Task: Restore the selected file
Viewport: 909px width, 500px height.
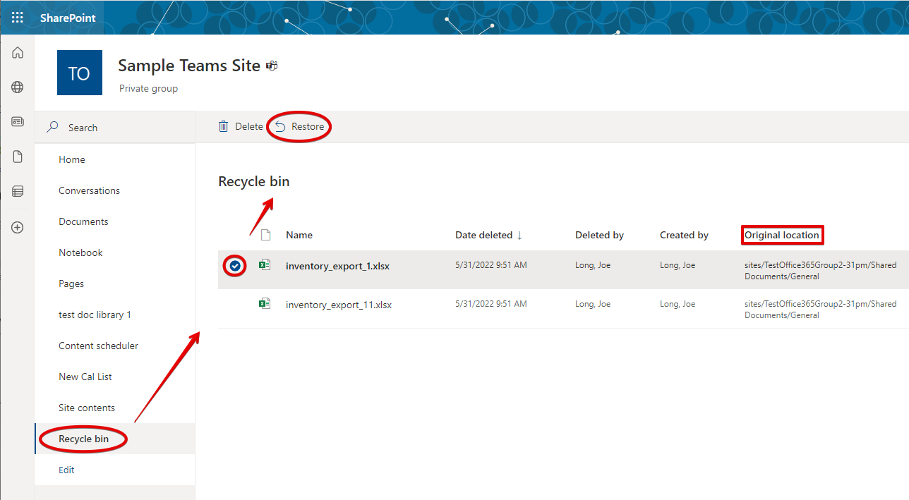Action: (300, 127)
